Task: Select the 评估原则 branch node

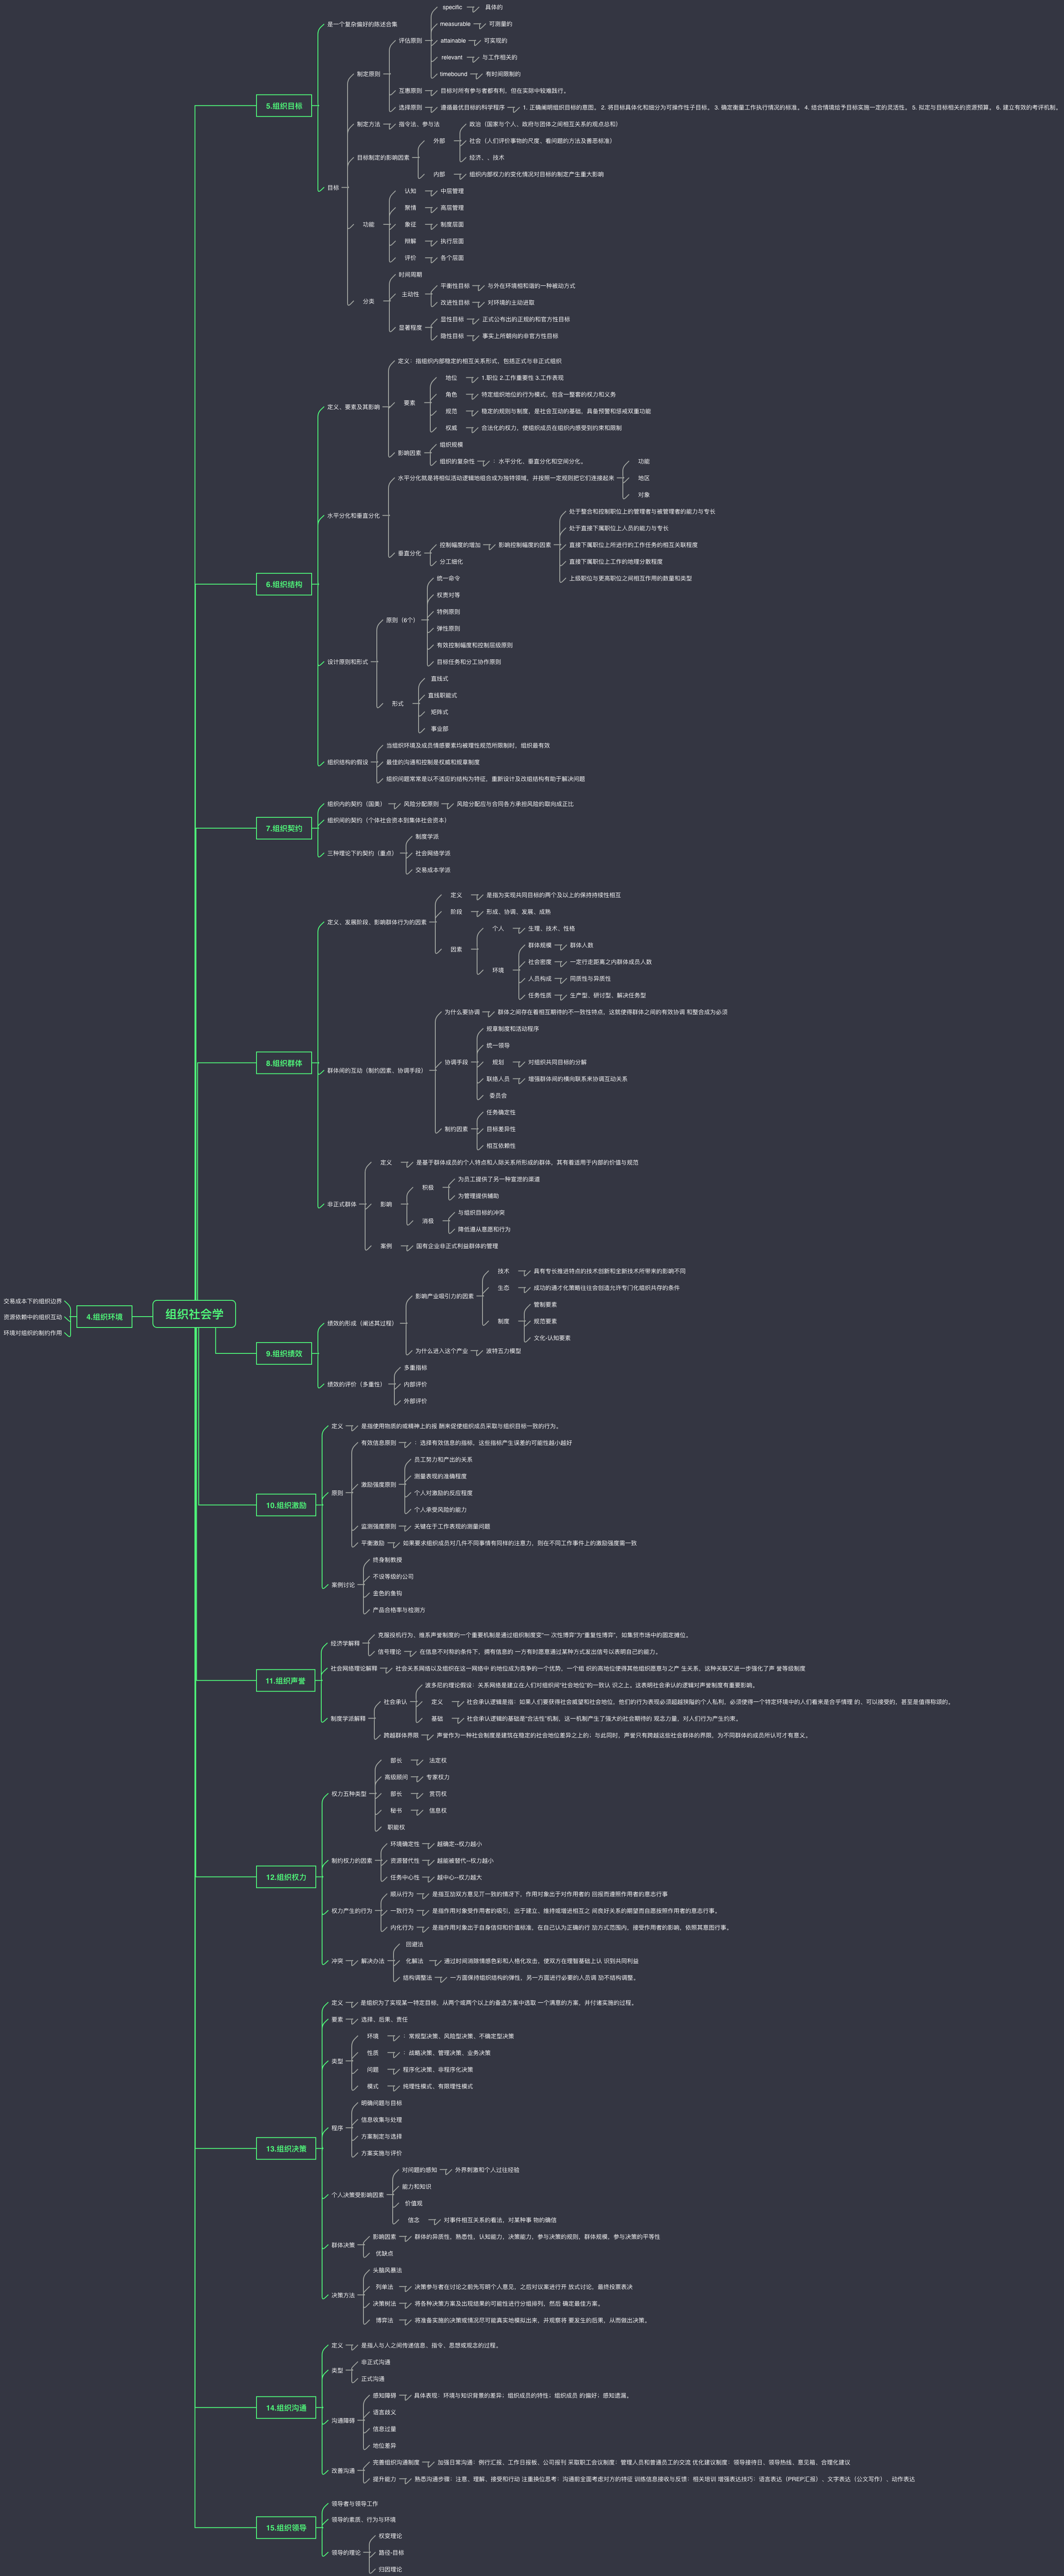Action: (410, 41)
